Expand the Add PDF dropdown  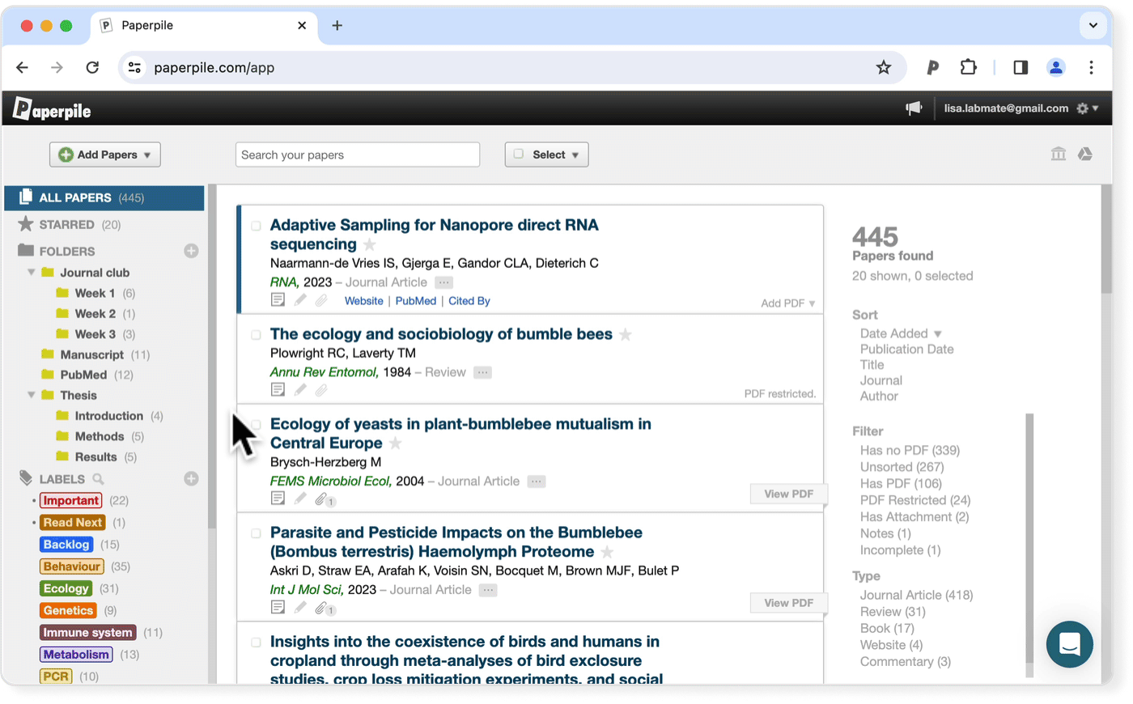point(787,303)
